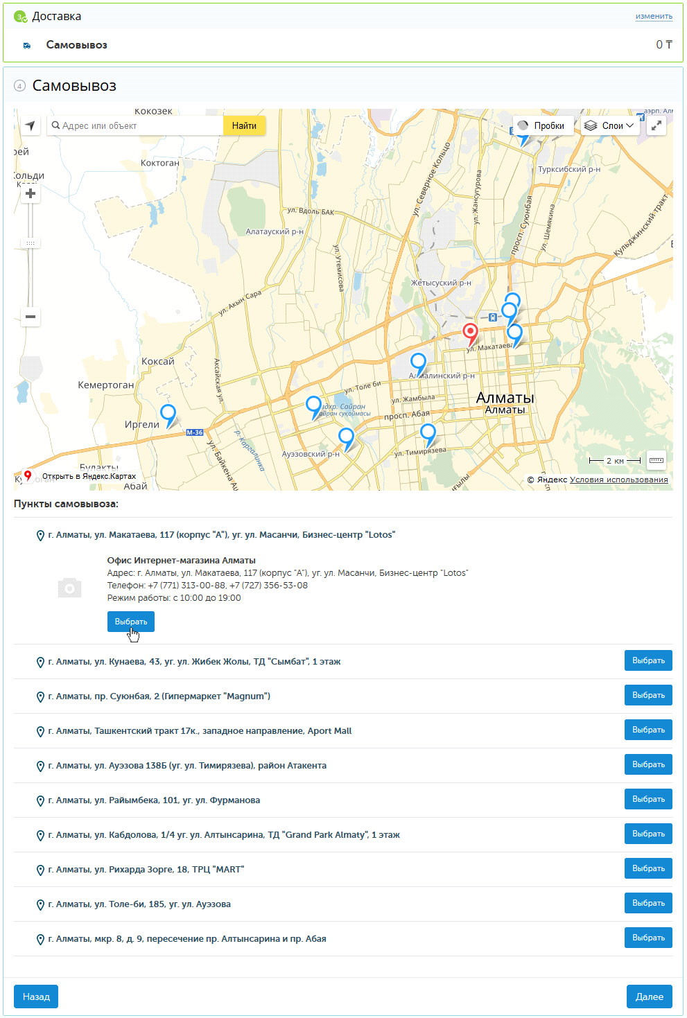Image resolution: width=687 pixels, height=1018 pixels.
Task: Choose the Aport Mall pickup point
Action: point(647,730)
